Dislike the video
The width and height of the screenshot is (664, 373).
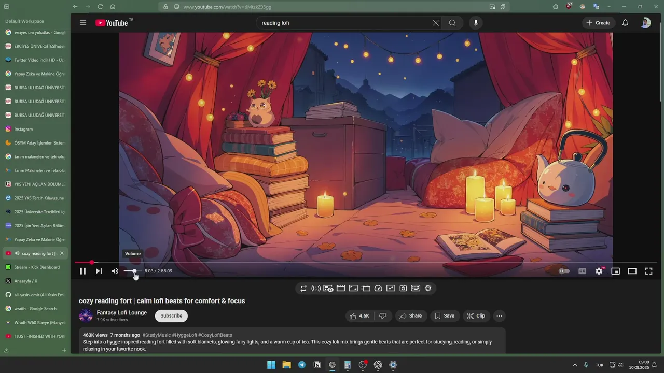[x=383, y=316]
